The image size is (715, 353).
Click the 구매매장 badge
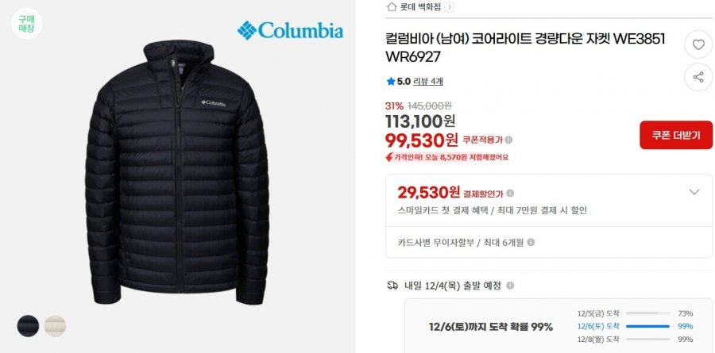pyautogui.click(x=26, y=23)
